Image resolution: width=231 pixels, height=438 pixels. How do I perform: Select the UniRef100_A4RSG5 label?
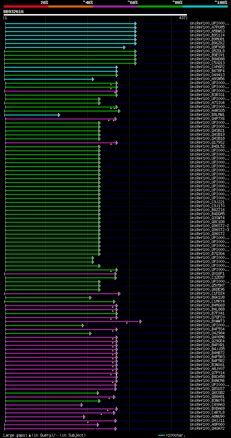[x=207, y=110]
